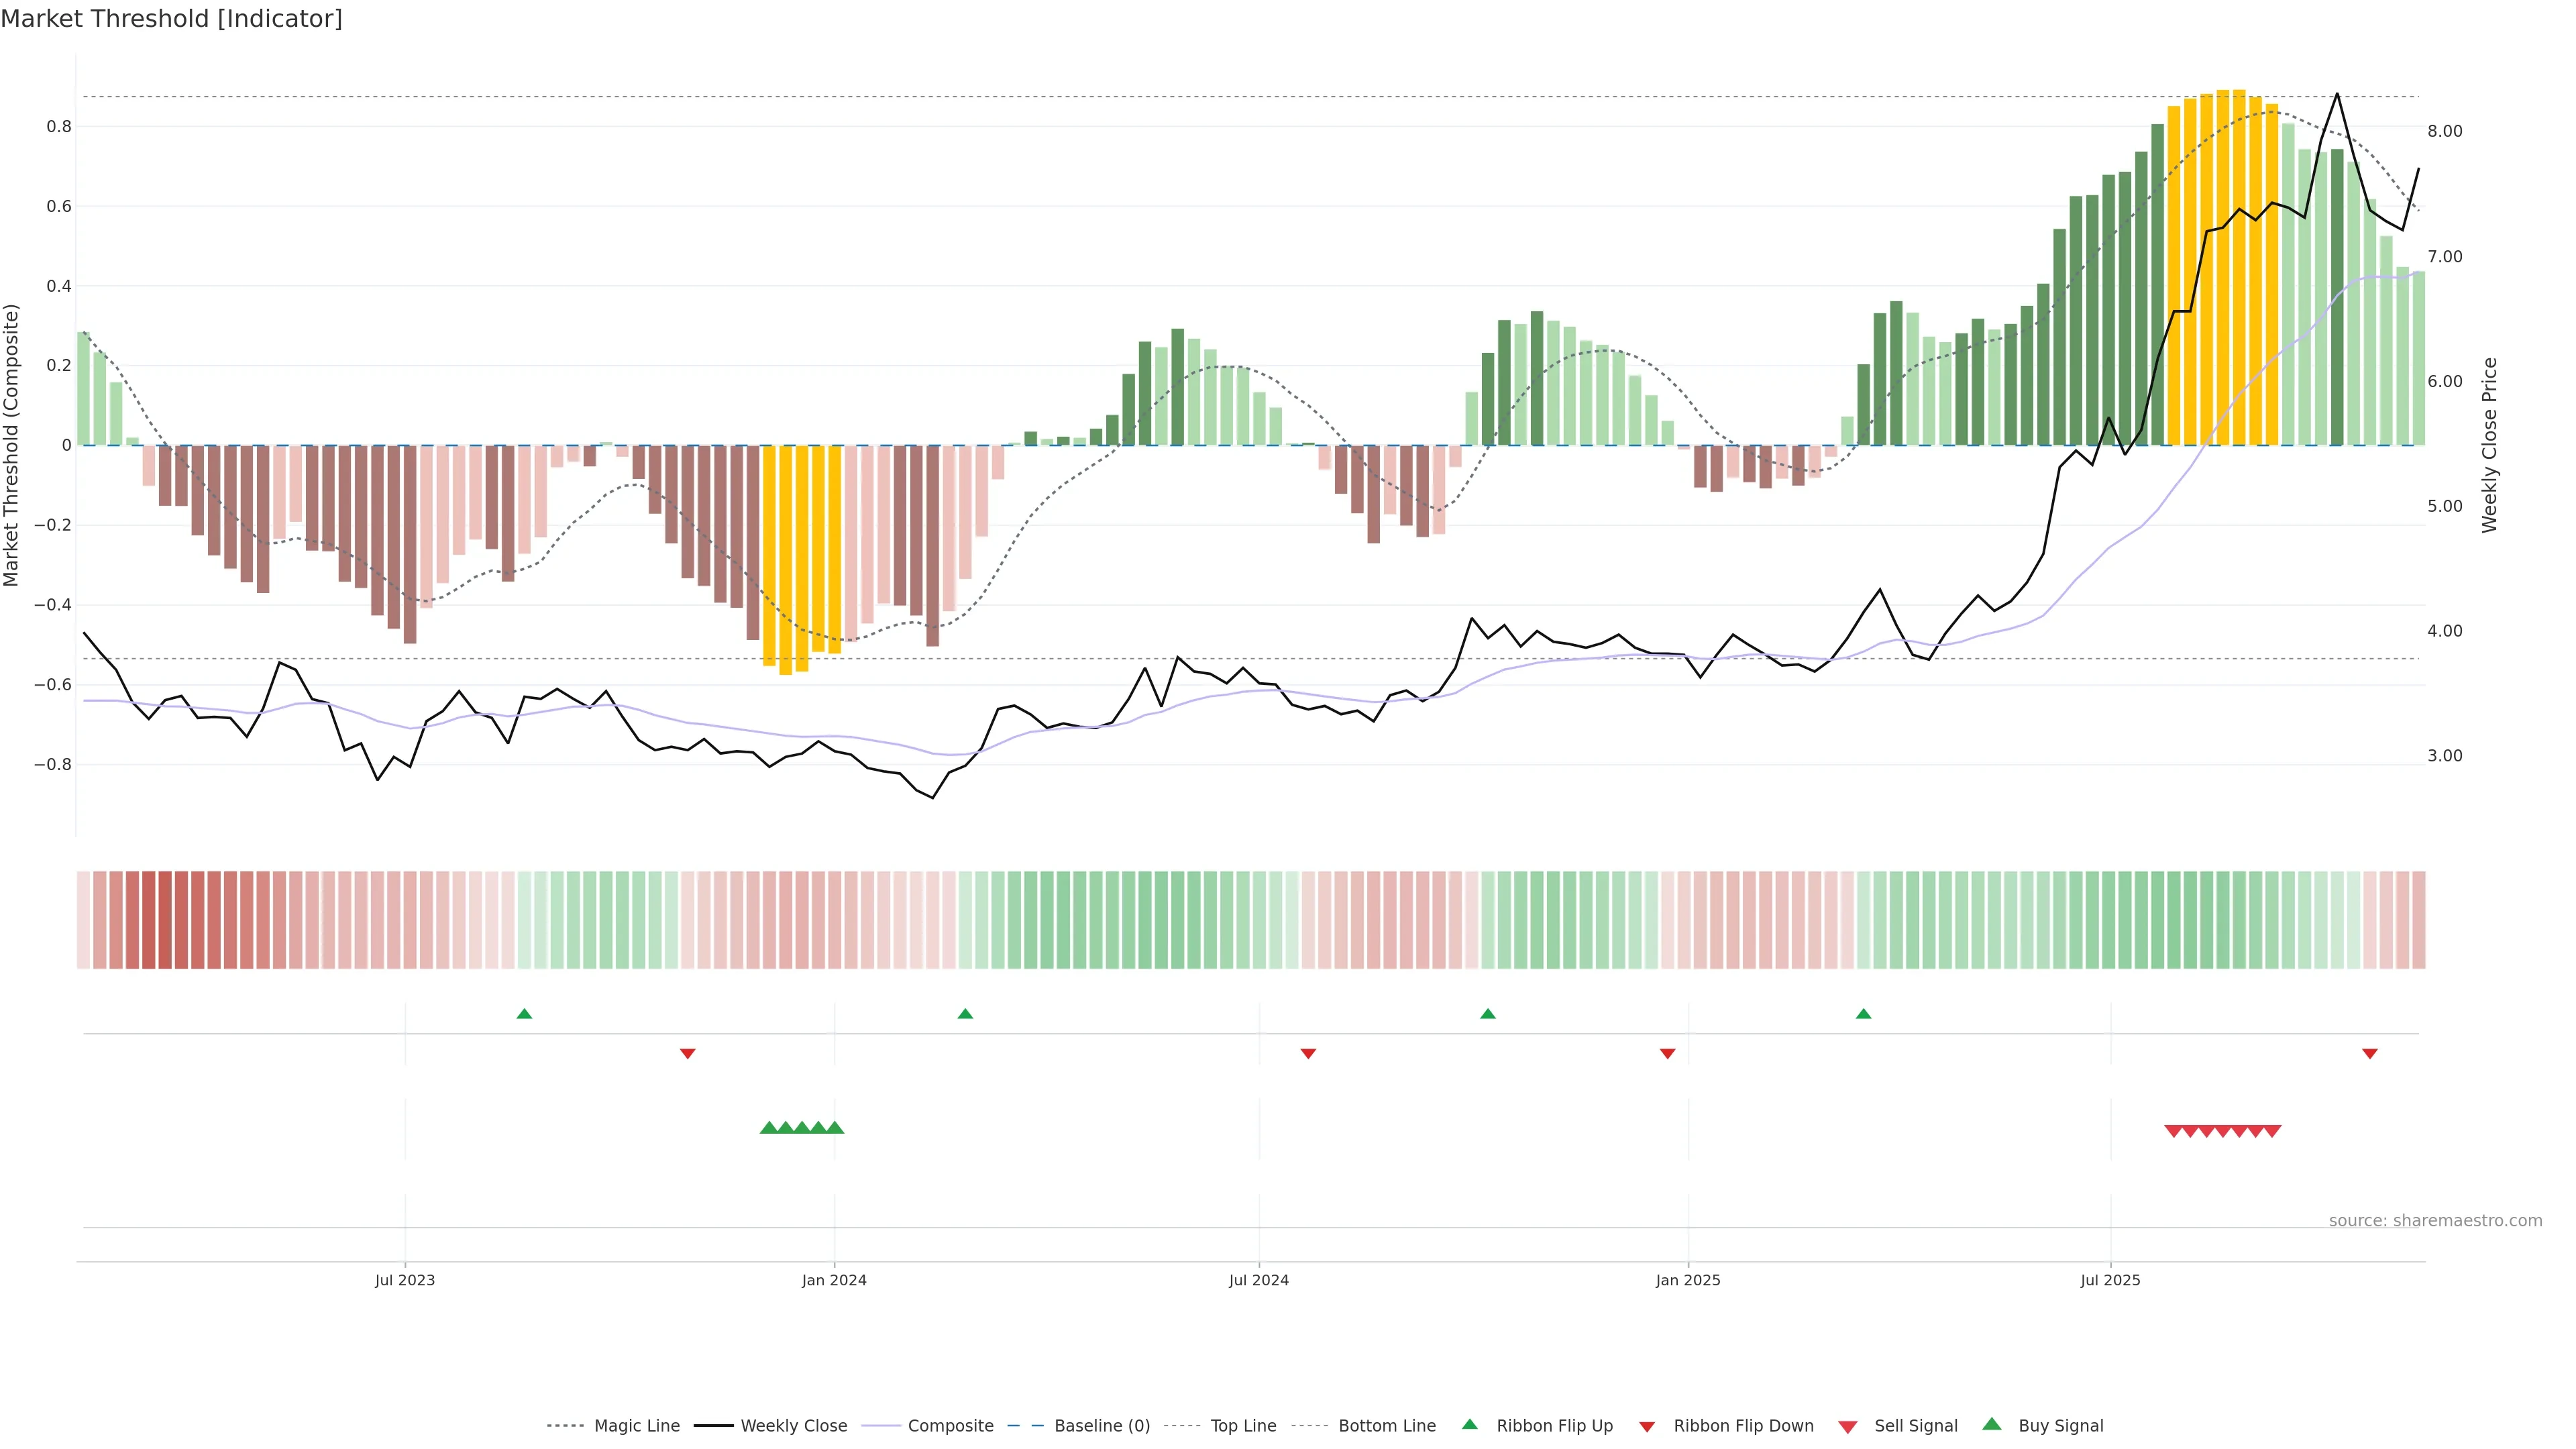Click the Ribbon Flip Down legend triangle icon

pos(1647,1427)
